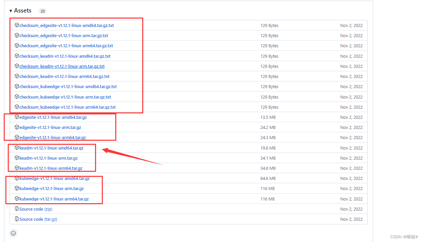Click package icon beside checksum_kubeedge arm64 file

17,107
